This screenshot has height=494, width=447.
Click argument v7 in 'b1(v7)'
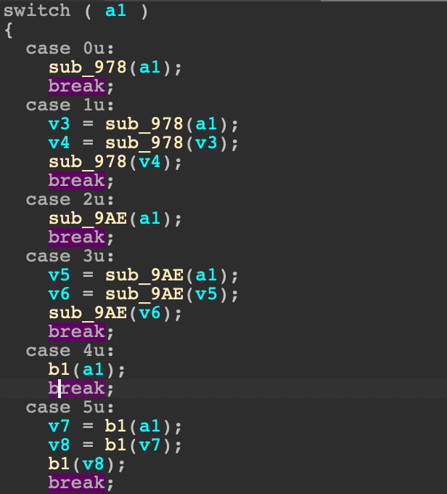coord(149,445)
